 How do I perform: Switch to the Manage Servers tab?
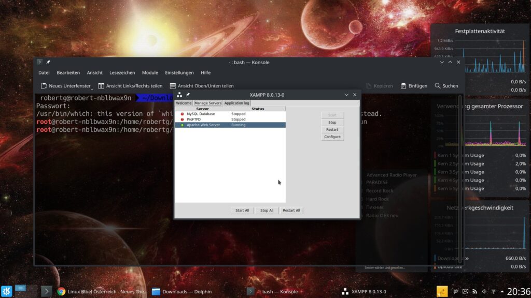207,103
